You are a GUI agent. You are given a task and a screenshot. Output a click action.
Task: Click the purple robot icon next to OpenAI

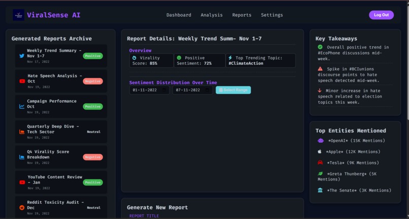[321, 141]
